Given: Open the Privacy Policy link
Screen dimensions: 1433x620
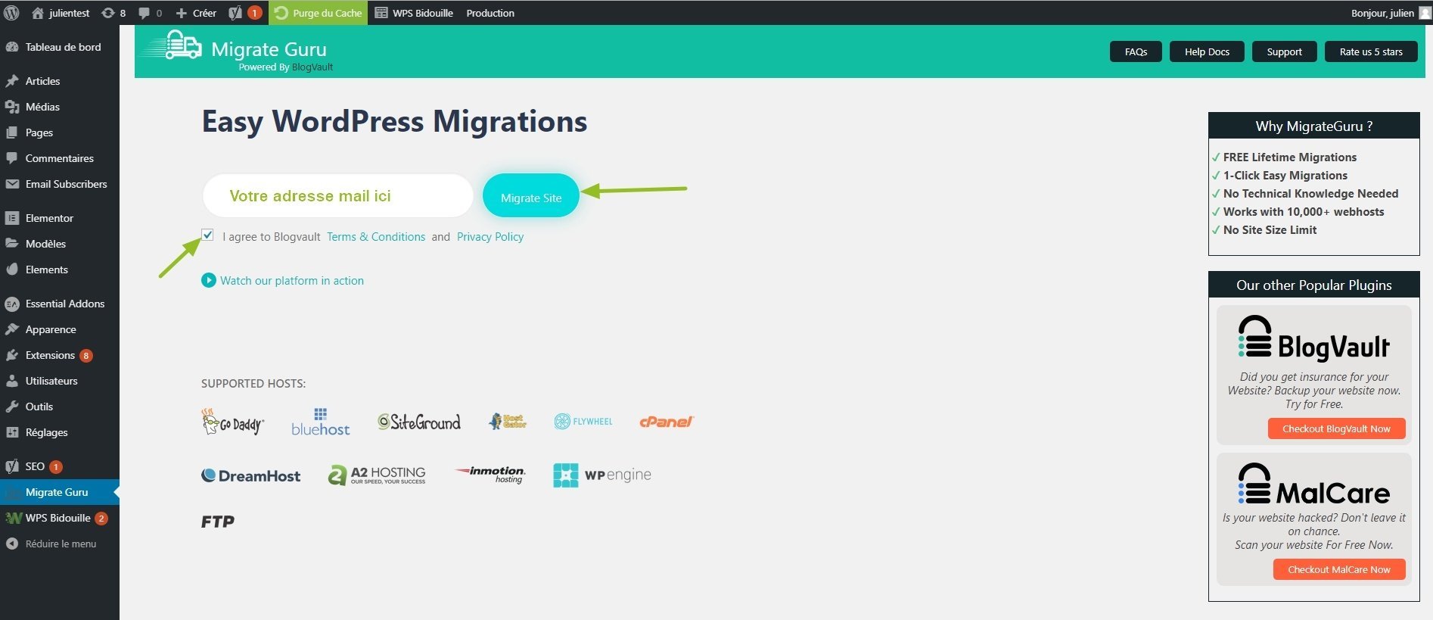Looking at the screenshot, I should point(490,237).
